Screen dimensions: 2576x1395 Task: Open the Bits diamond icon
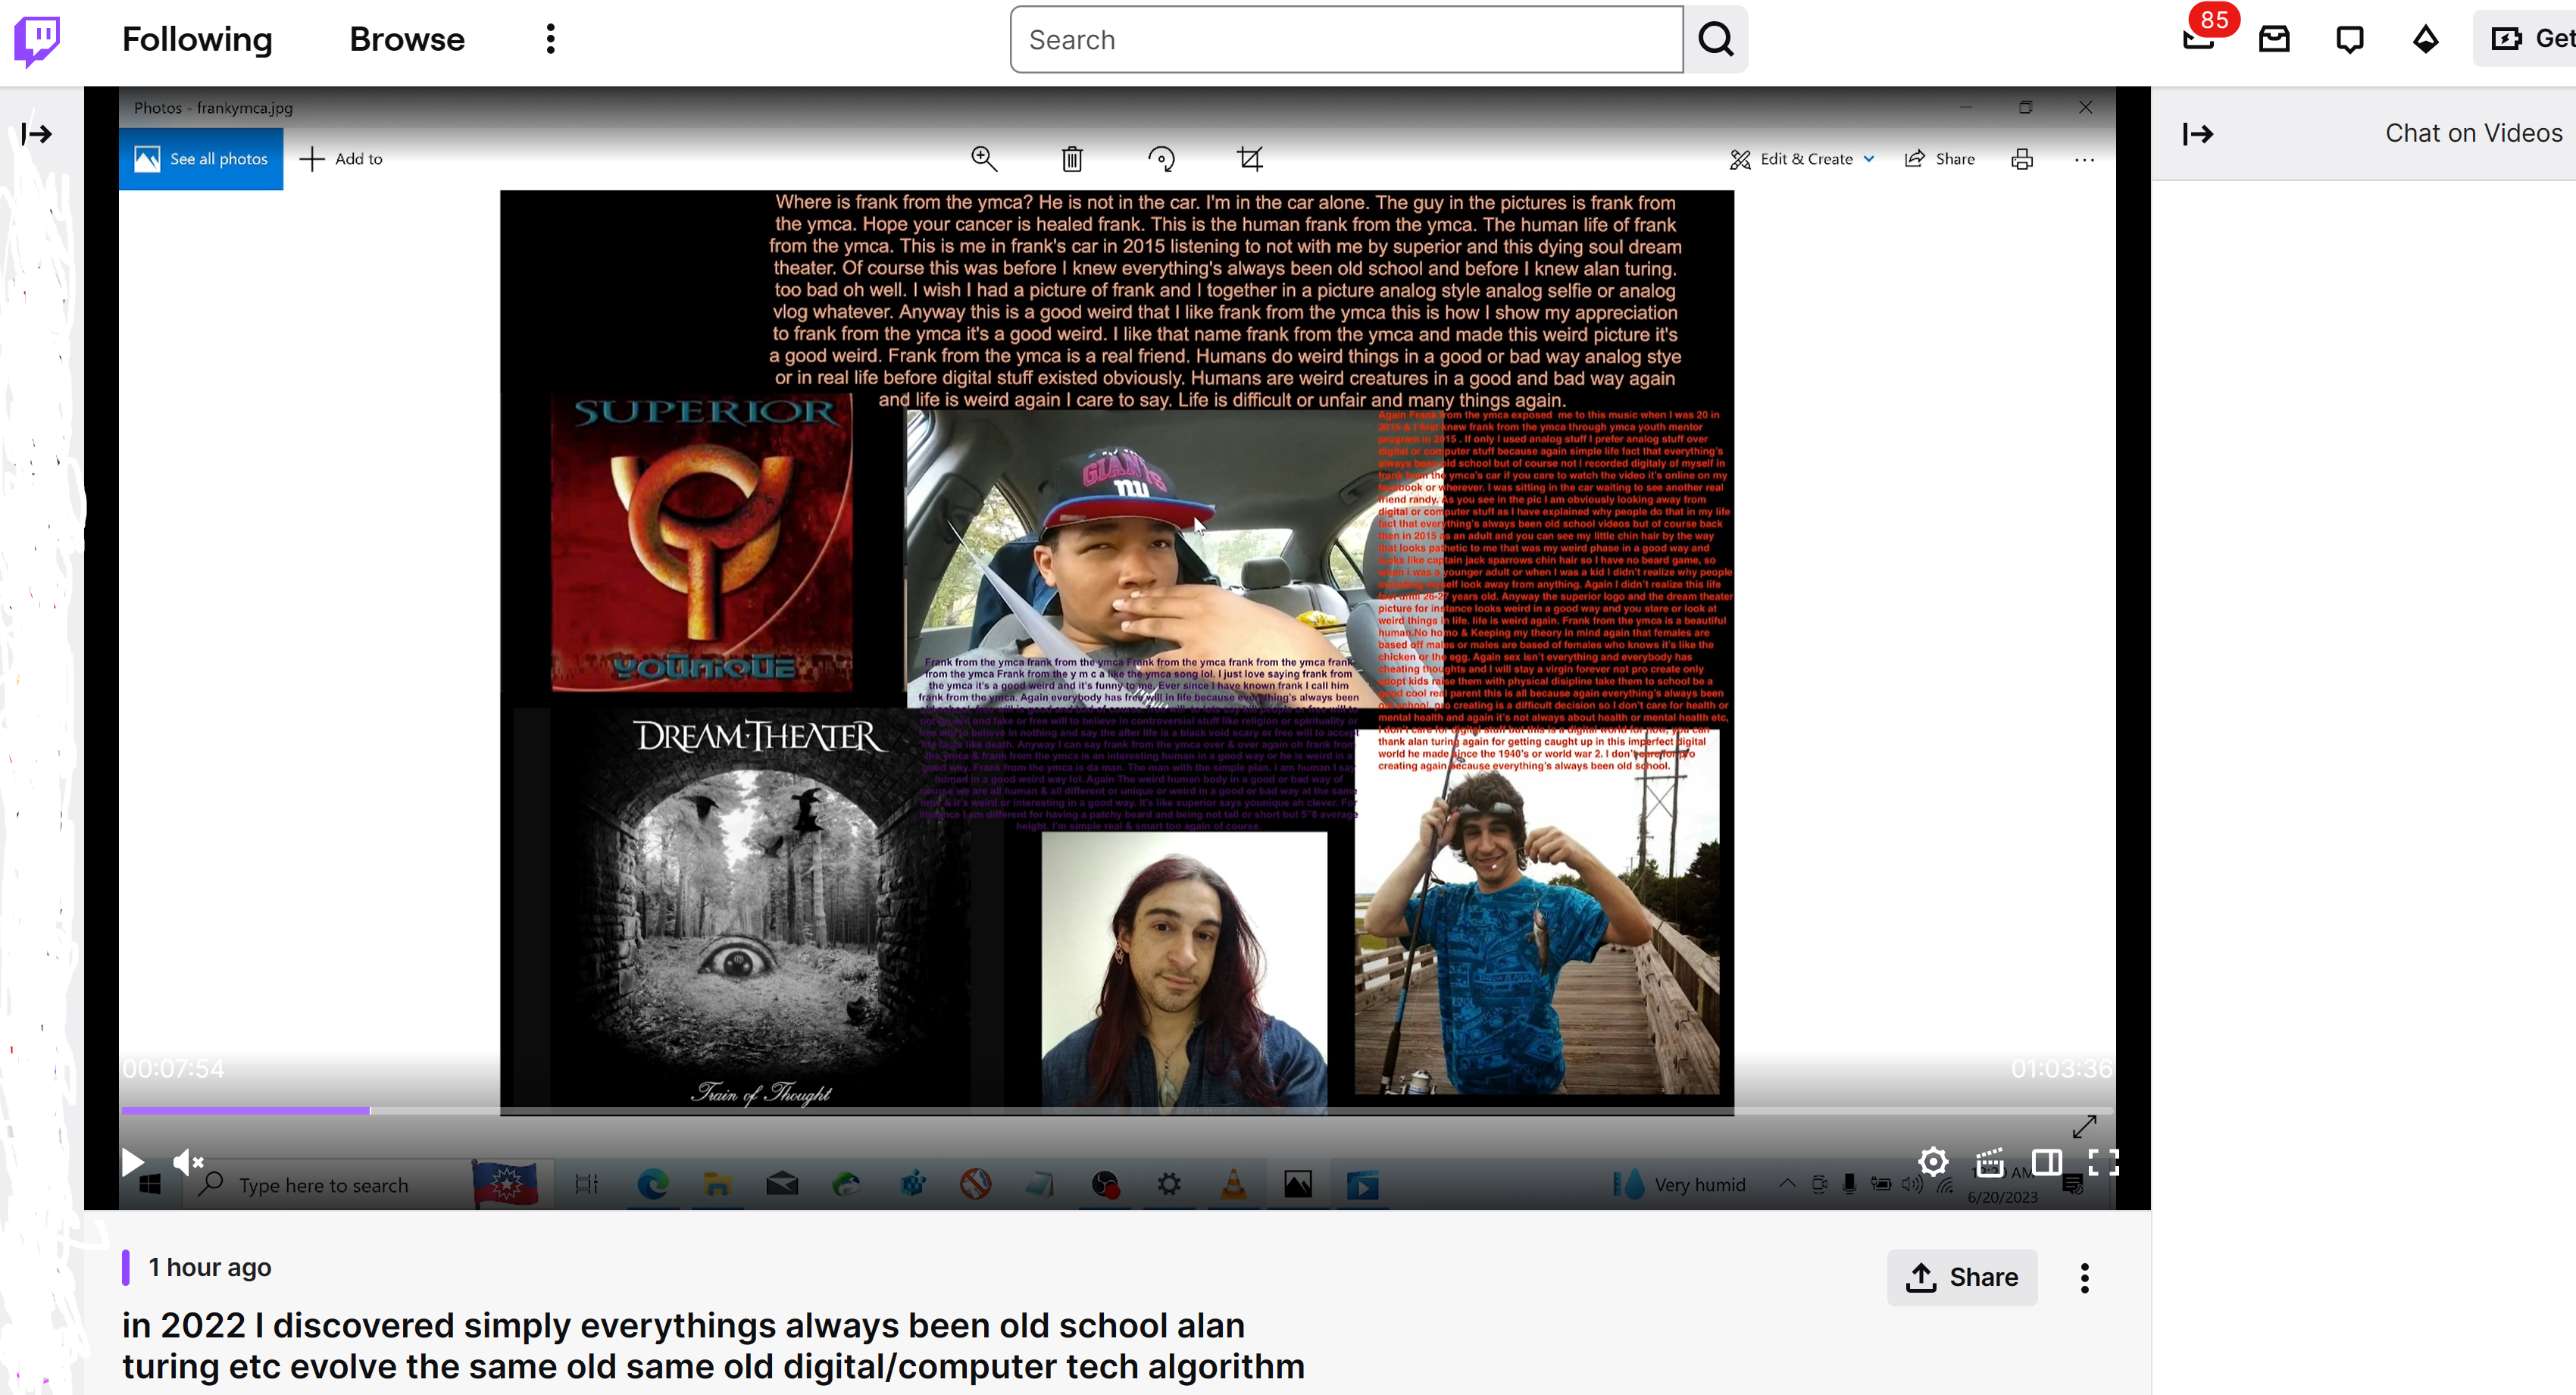[2426, 39]
